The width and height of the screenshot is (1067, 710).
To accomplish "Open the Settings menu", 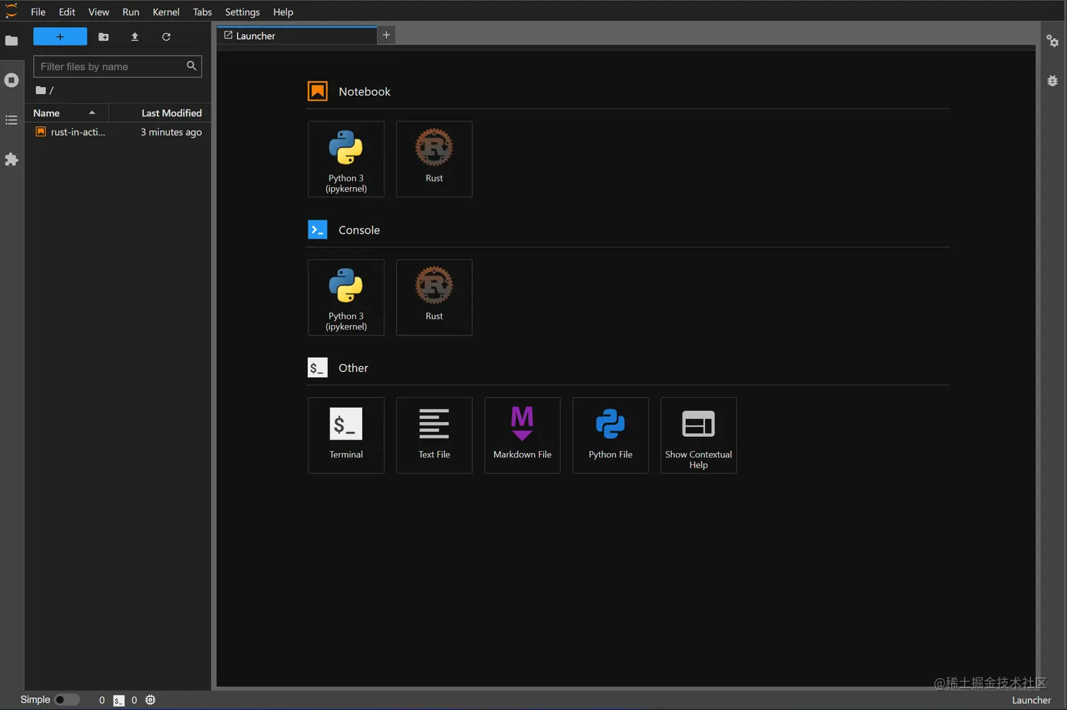I will [242, 12].
